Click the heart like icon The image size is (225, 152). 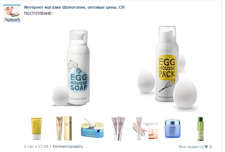206,147
